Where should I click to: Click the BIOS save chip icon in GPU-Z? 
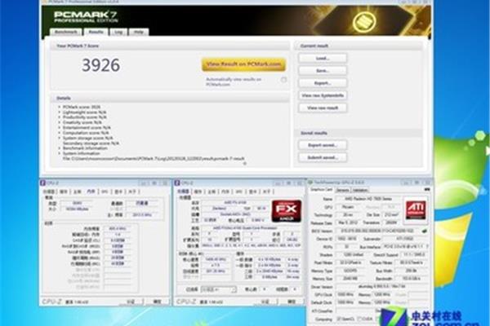coord(424,231)
